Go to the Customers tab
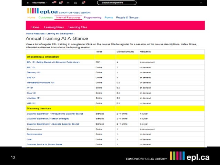This screenshot has width=220, height=165. tap(46, 18)
